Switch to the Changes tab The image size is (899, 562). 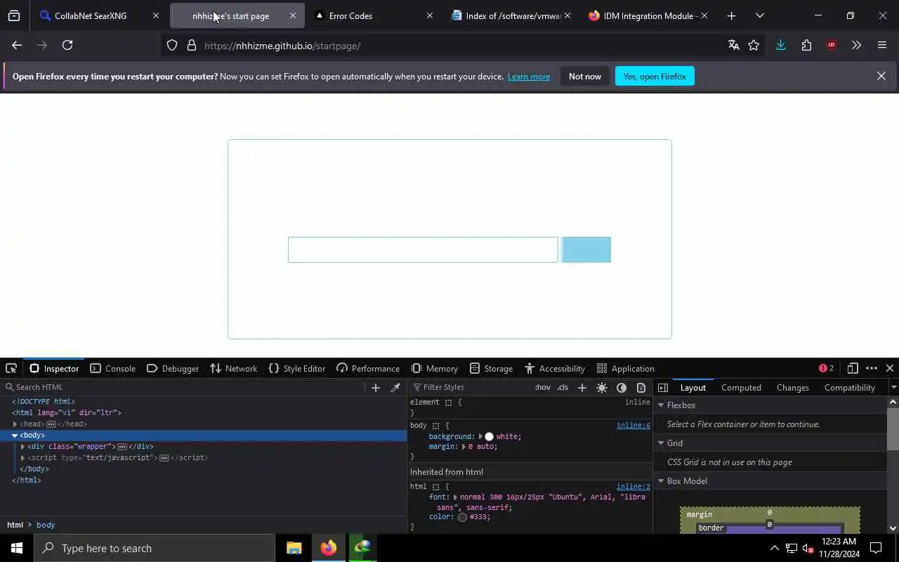792,387
